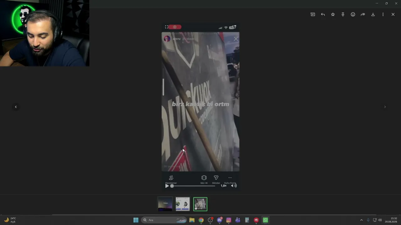
Task: Click the fullscreen brackets icon in the video
Action: coord(166,27)
